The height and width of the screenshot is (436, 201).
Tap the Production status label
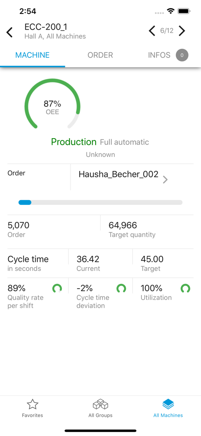74,142
